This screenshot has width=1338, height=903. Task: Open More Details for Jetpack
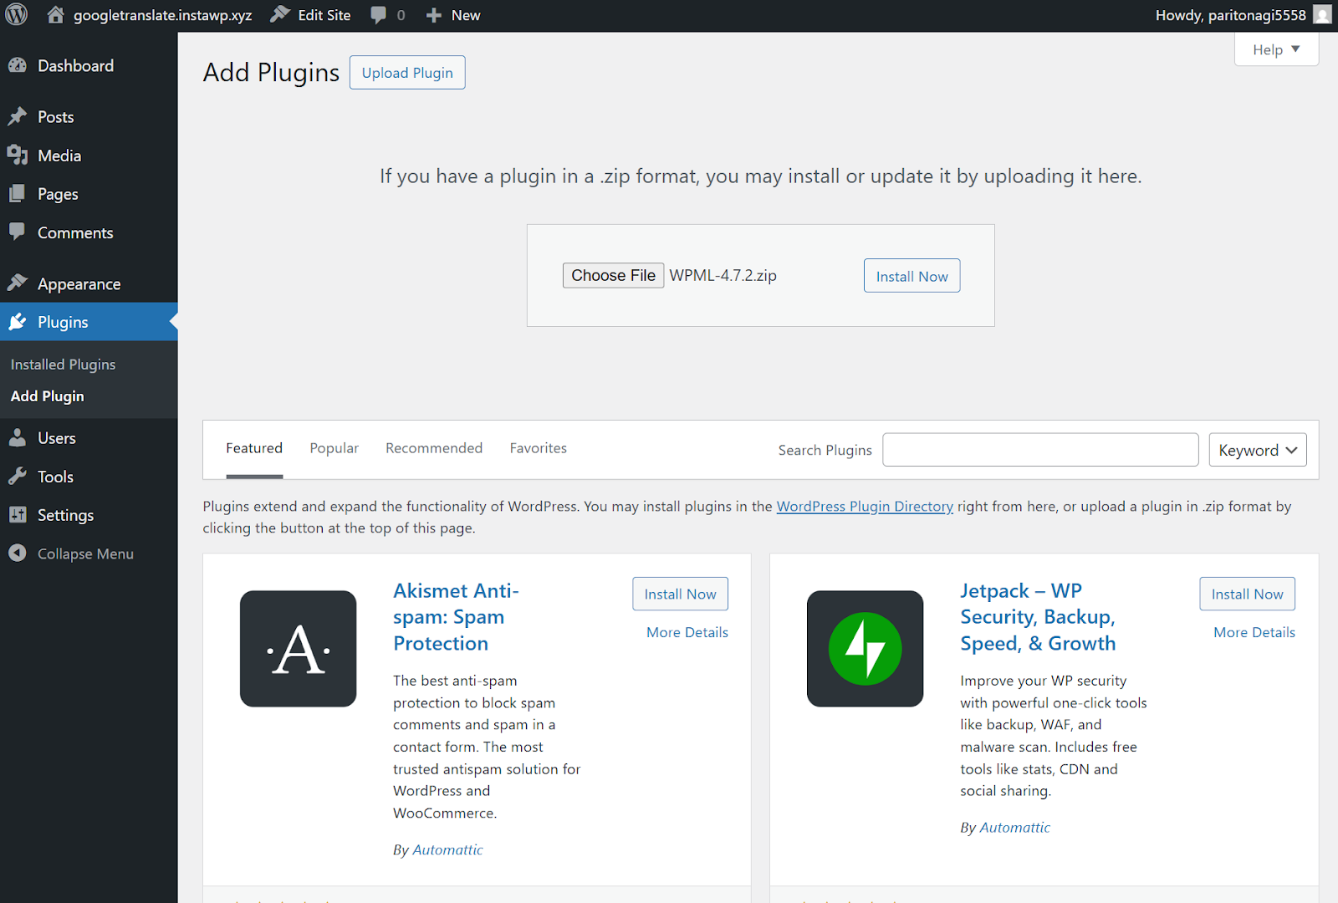point(1254,632)
